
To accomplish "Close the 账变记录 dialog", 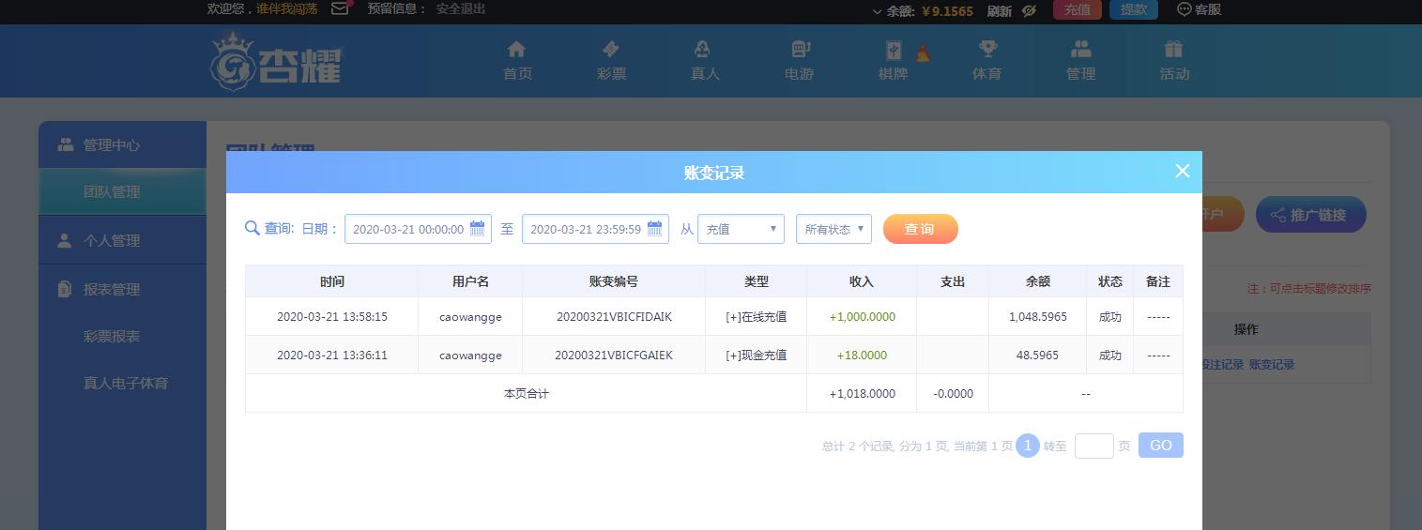I will pyautogui.click(x=1182, y=171).
